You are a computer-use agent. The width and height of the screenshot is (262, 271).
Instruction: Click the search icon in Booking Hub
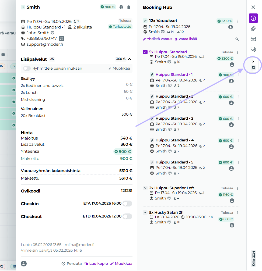click(237, 39)
